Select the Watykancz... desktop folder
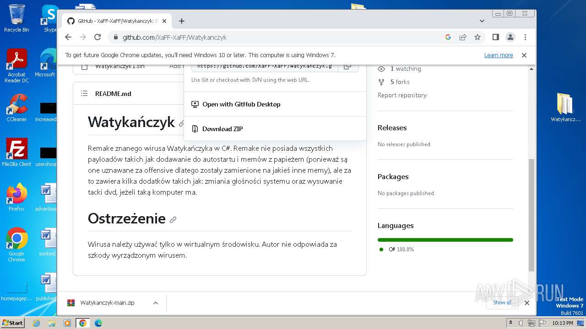Image resolution: width=586 pixels, height=329 pixels. coord(565,107)
